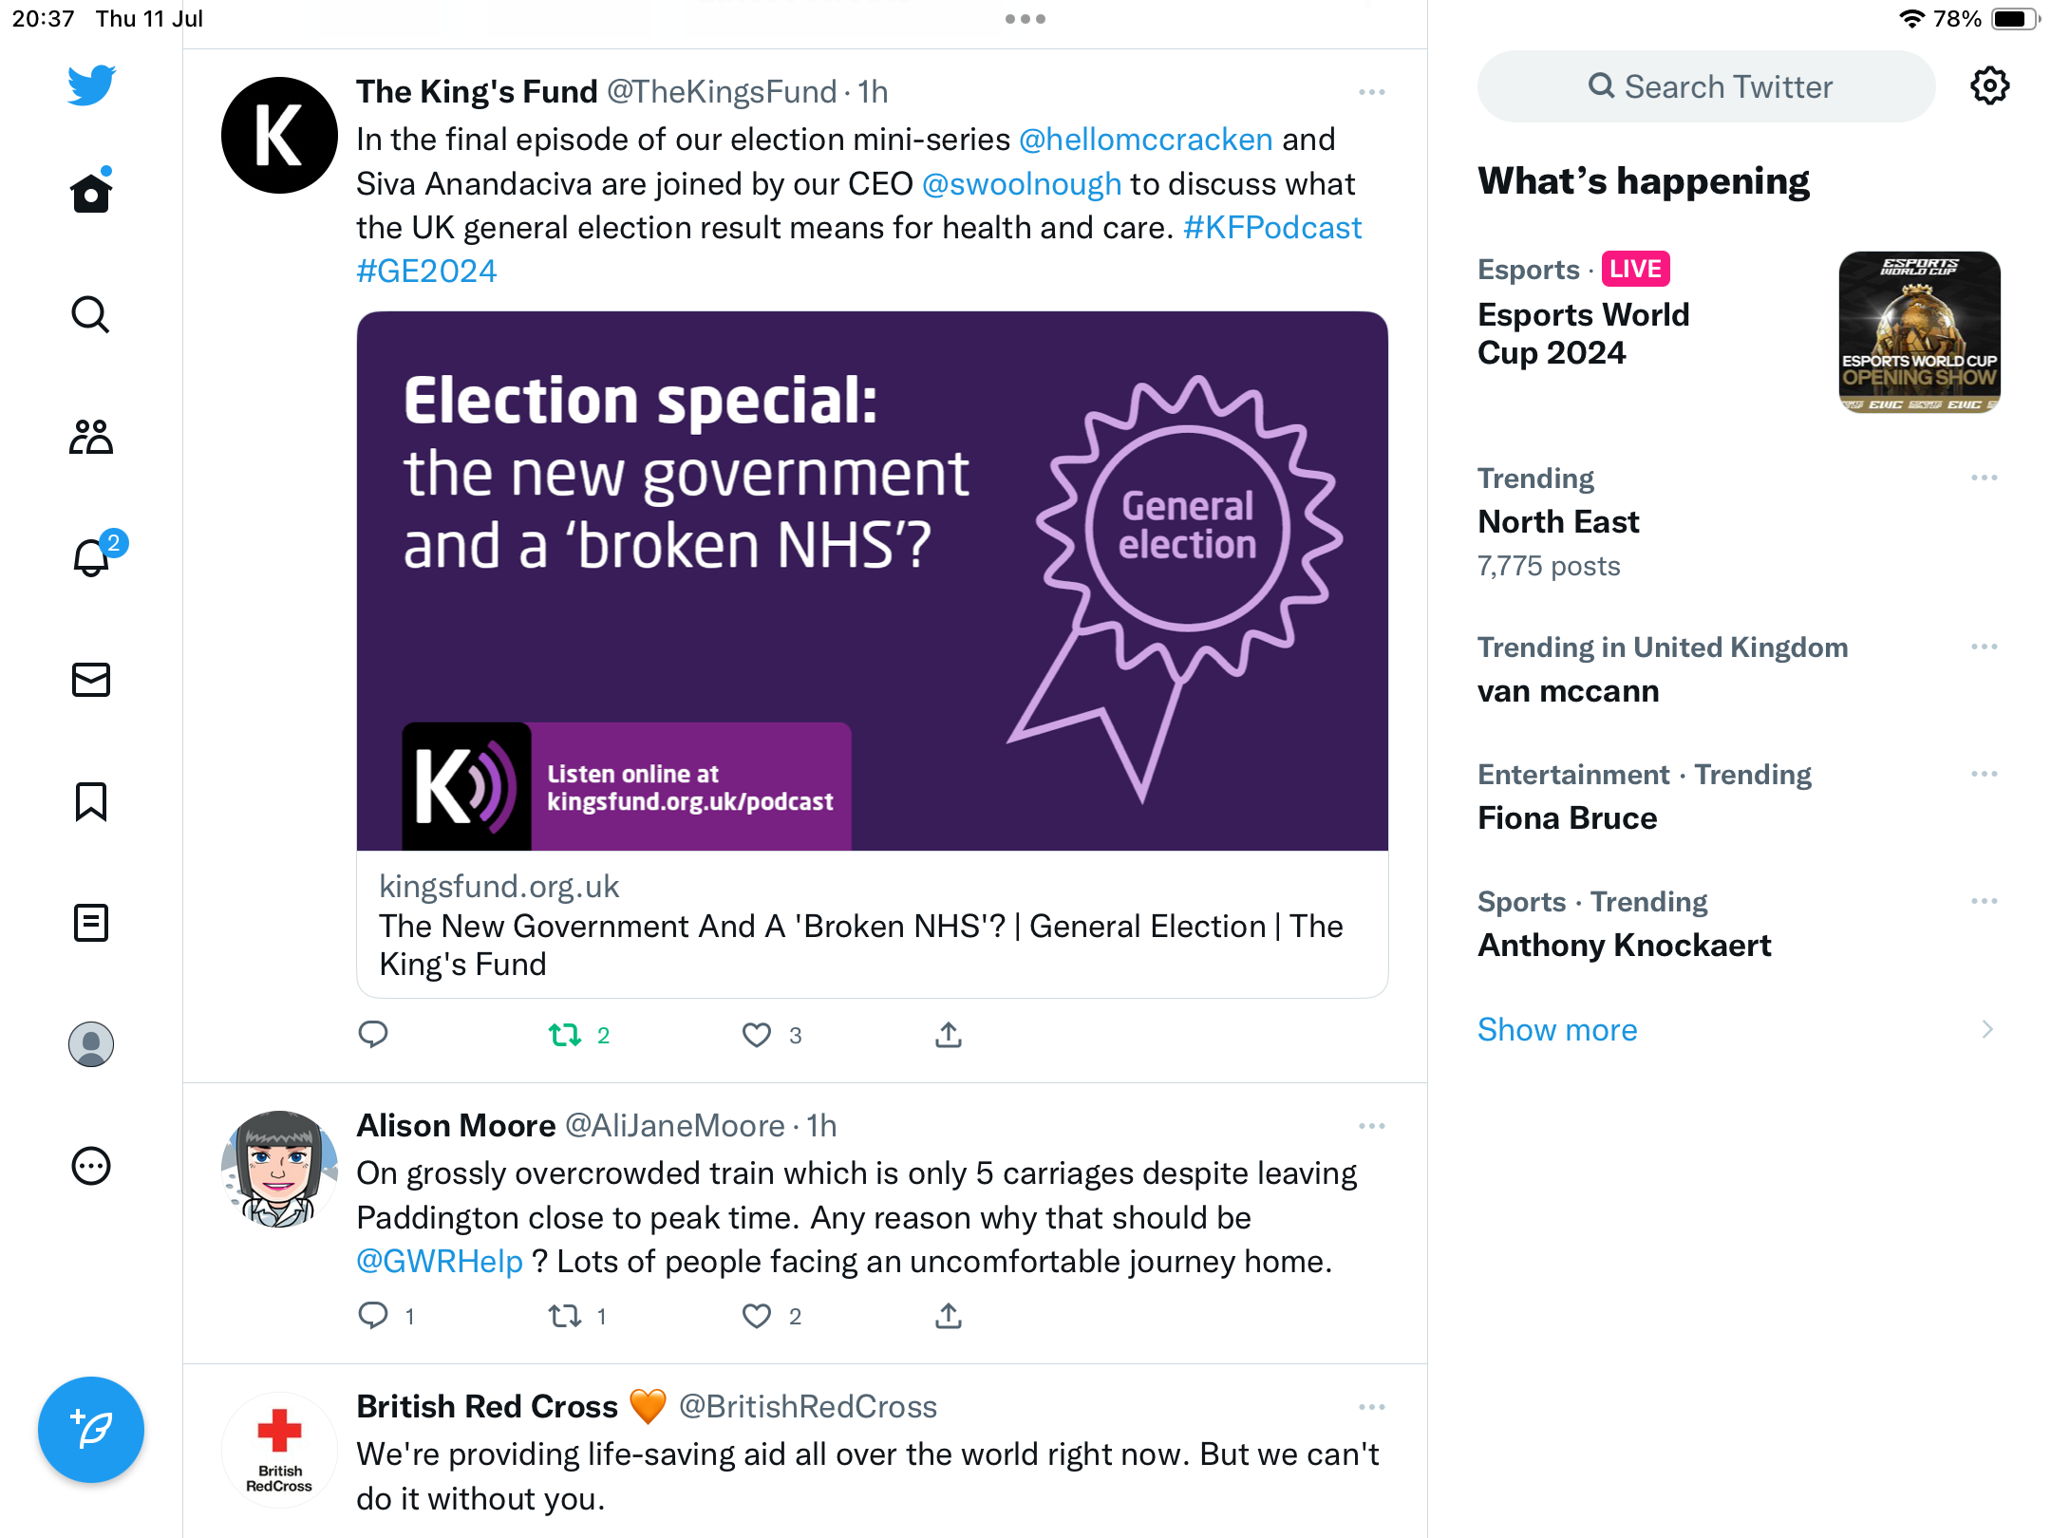Open the Bookmarks icon
Screen dimensions: 2051x1538
(91, 801)
